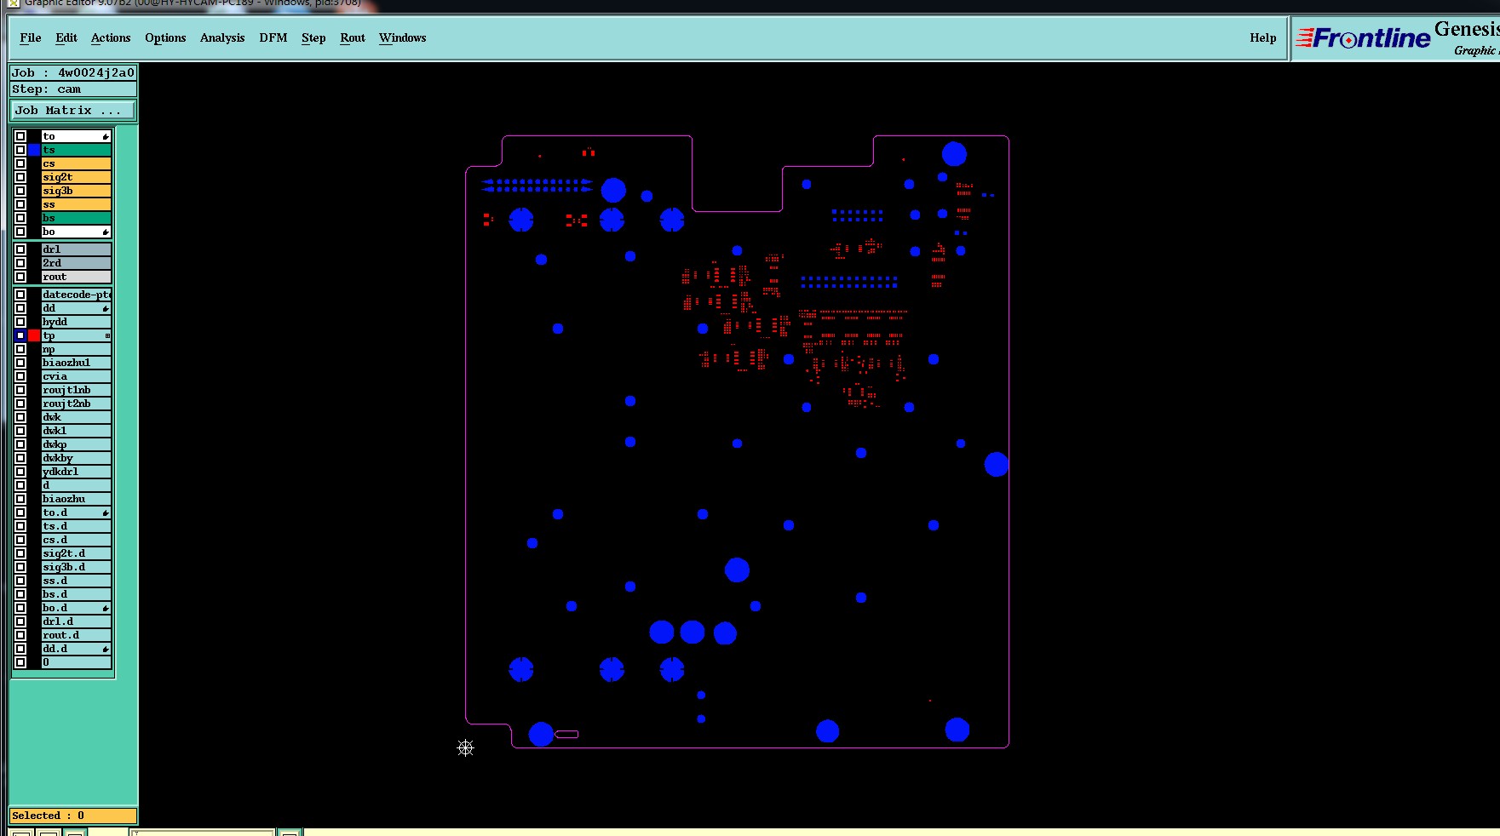Toggle the checkbox for the 'sig2t' layer
Image resolution: width=1500 pixels, height=836 pixels.
click(x=20, y=177)
